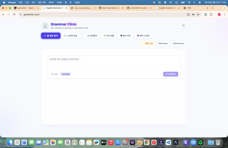
Task: Open App Store from the Dock
Action: (x=118, y=143)
